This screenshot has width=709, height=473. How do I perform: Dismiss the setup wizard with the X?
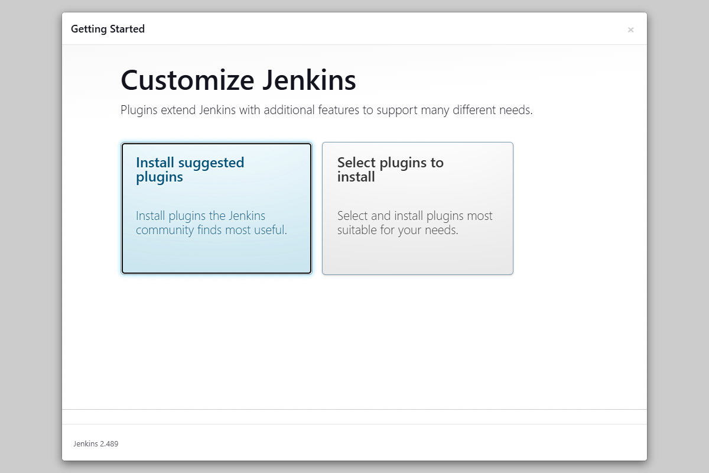tap(630, 29)
